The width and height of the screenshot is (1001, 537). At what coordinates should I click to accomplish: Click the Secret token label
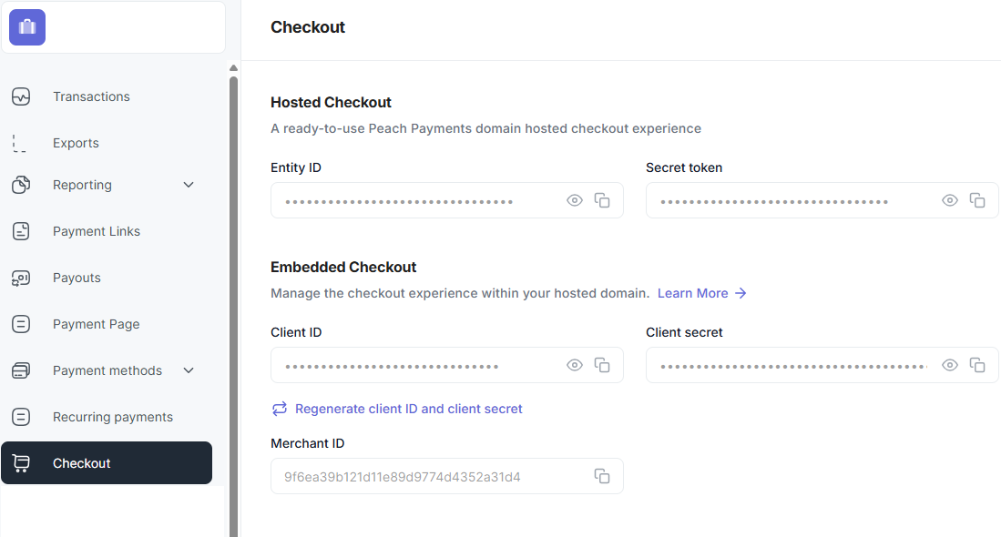pos(684,167)
